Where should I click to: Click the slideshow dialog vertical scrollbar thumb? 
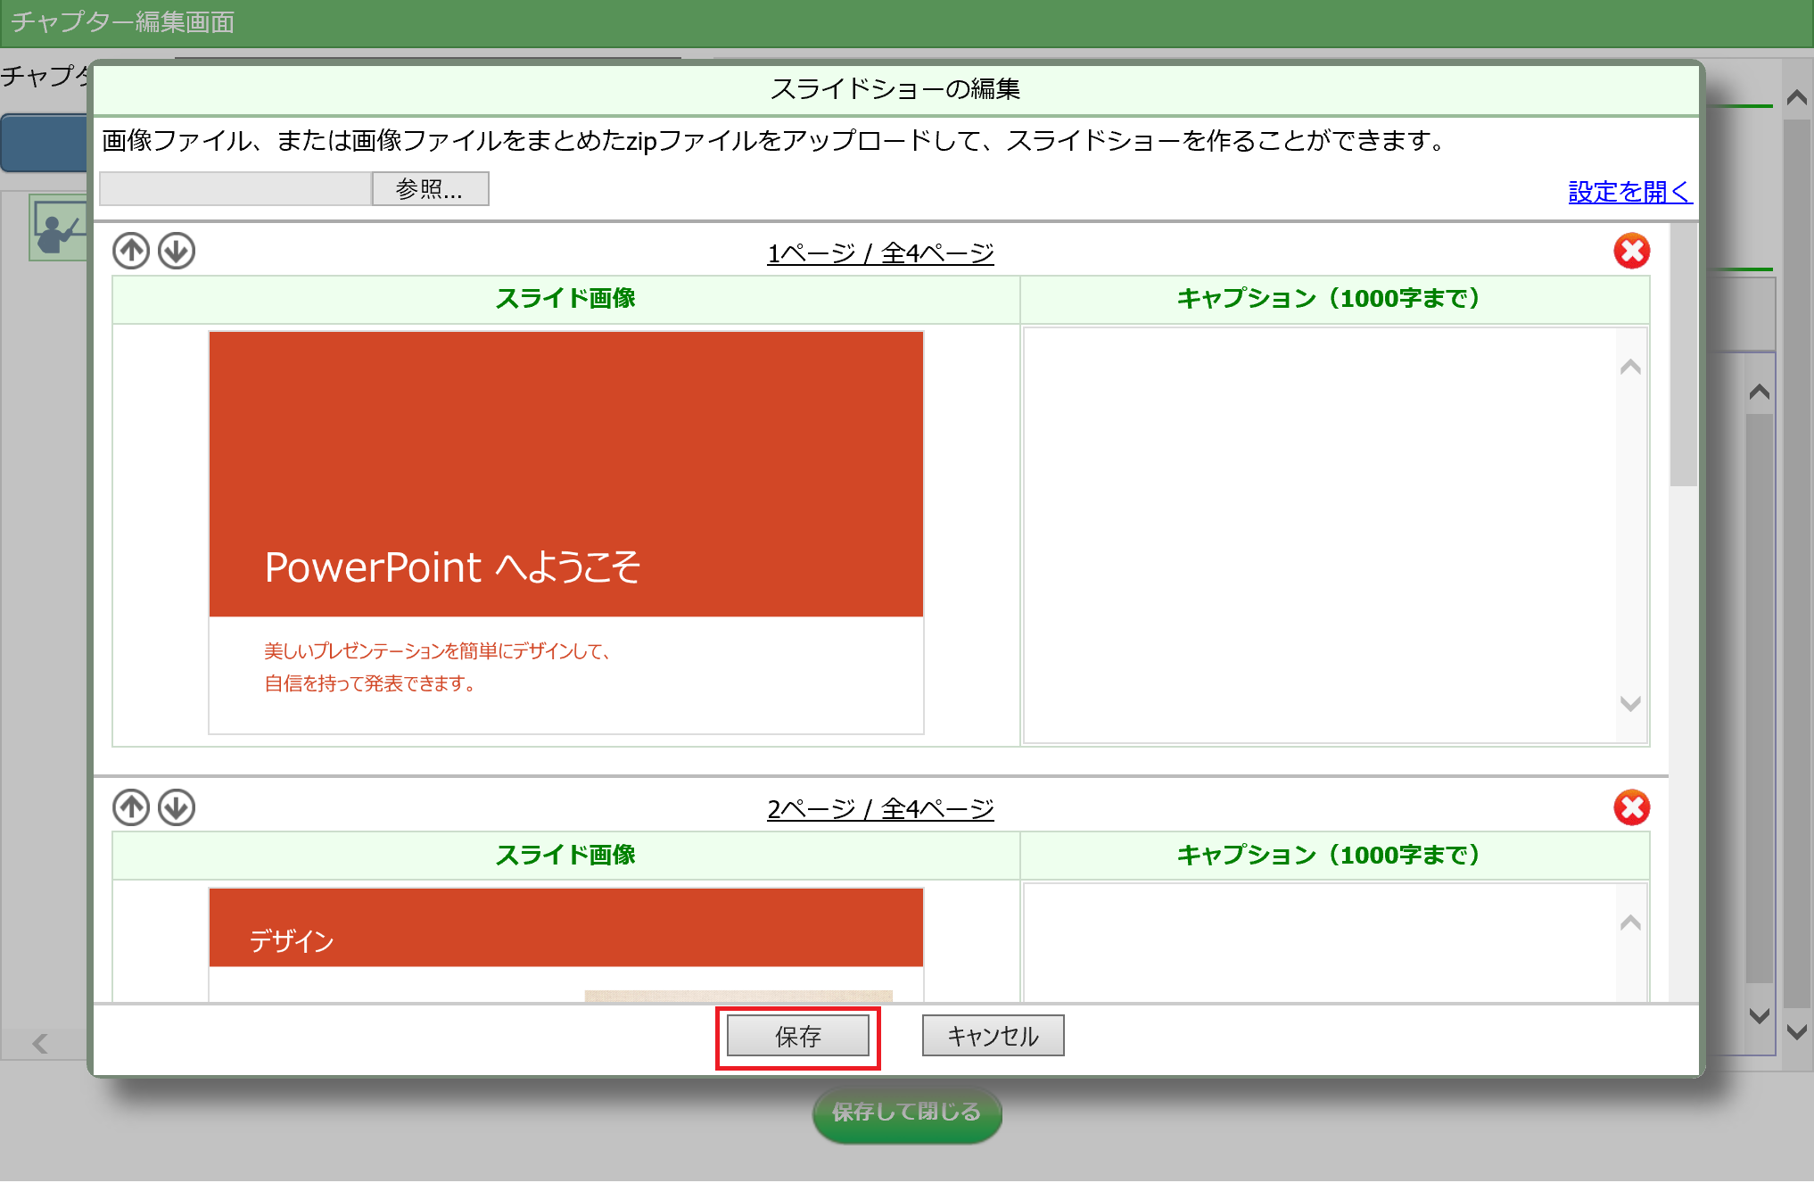1684,355
